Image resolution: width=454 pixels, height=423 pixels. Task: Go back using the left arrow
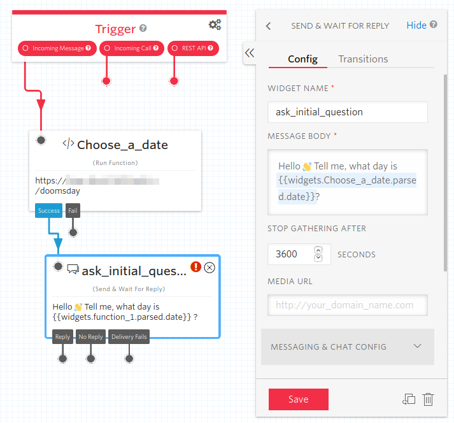point(269,26)
